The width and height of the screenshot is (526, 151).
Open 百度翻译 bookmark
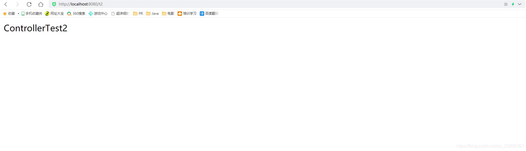209,14
